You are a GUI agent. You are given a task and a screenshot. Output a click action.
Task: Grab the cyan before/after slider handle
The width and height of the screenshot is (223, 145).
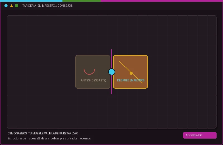pyautogui.click(x=112, y=72)
